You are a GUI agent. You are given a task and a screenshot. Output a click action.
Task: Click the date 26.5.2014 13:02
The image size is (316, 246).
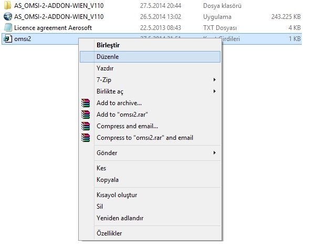(x=161, y=16)
